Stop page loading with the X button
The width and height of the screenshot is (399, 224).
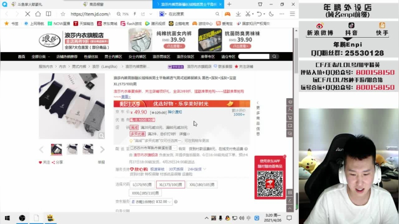[x=28, y=14]
